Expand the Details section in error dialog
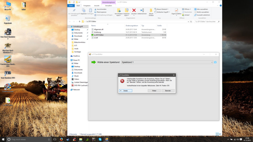 click(125, 91)
